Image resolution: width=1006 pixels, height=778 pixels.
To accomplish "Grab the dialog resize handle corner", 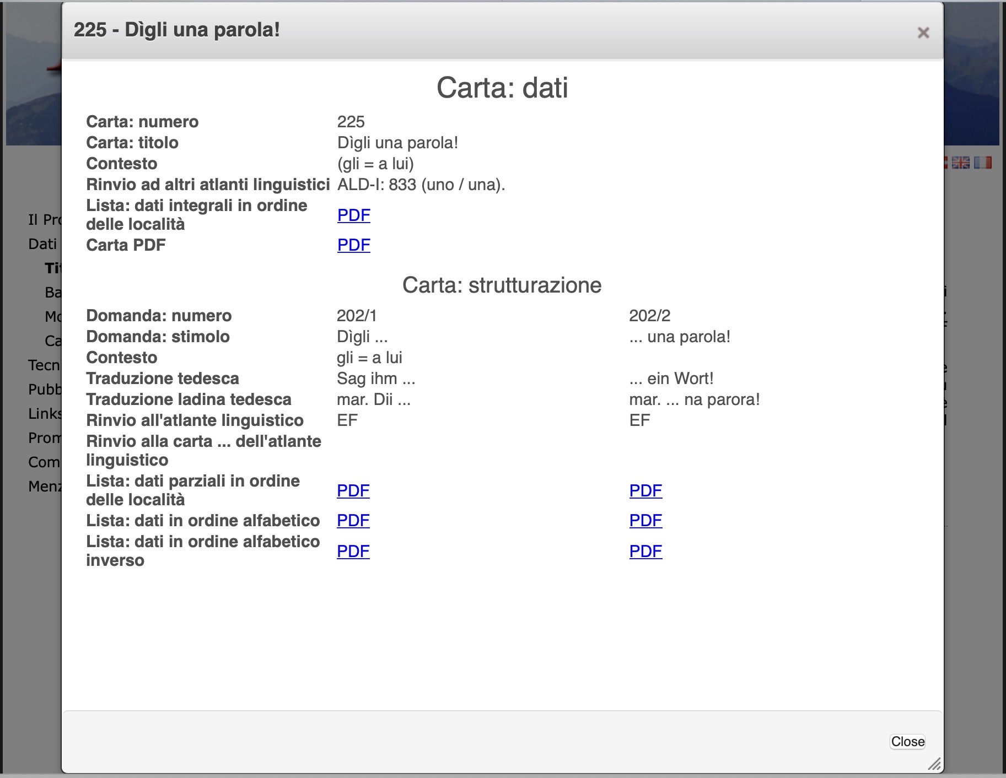I will point(934,764).
